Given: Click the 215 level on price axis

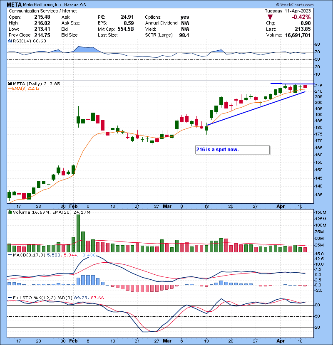Looking at the screenshot, I should pos(319,86).
